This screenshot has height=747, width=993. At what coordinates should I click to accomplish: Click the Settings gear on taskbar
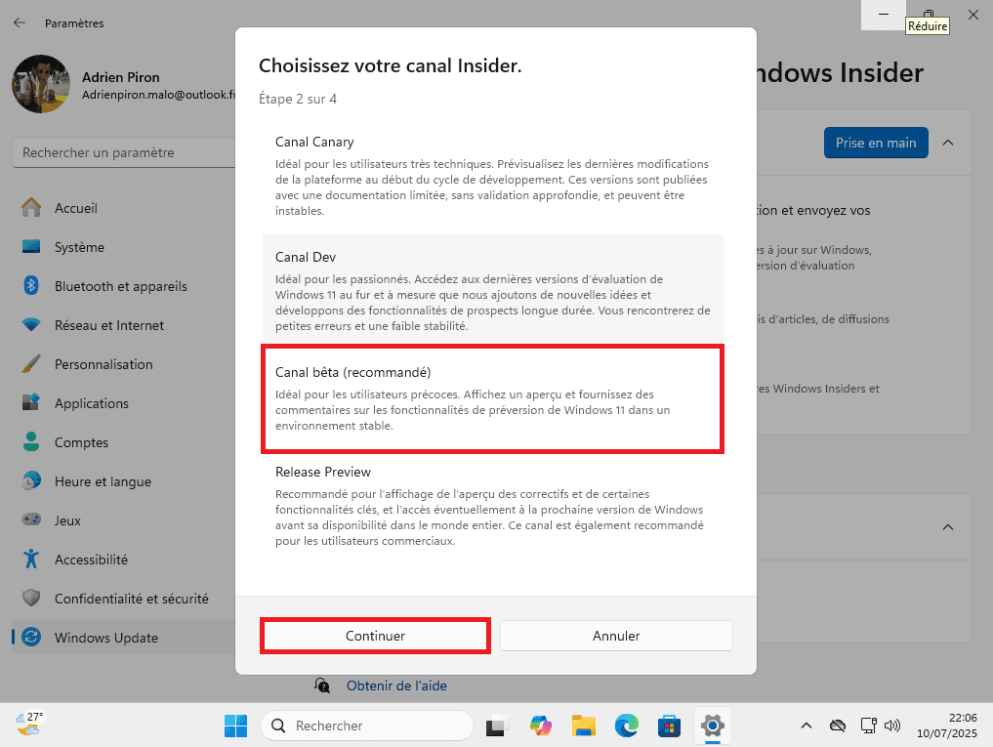pos(713,726)
